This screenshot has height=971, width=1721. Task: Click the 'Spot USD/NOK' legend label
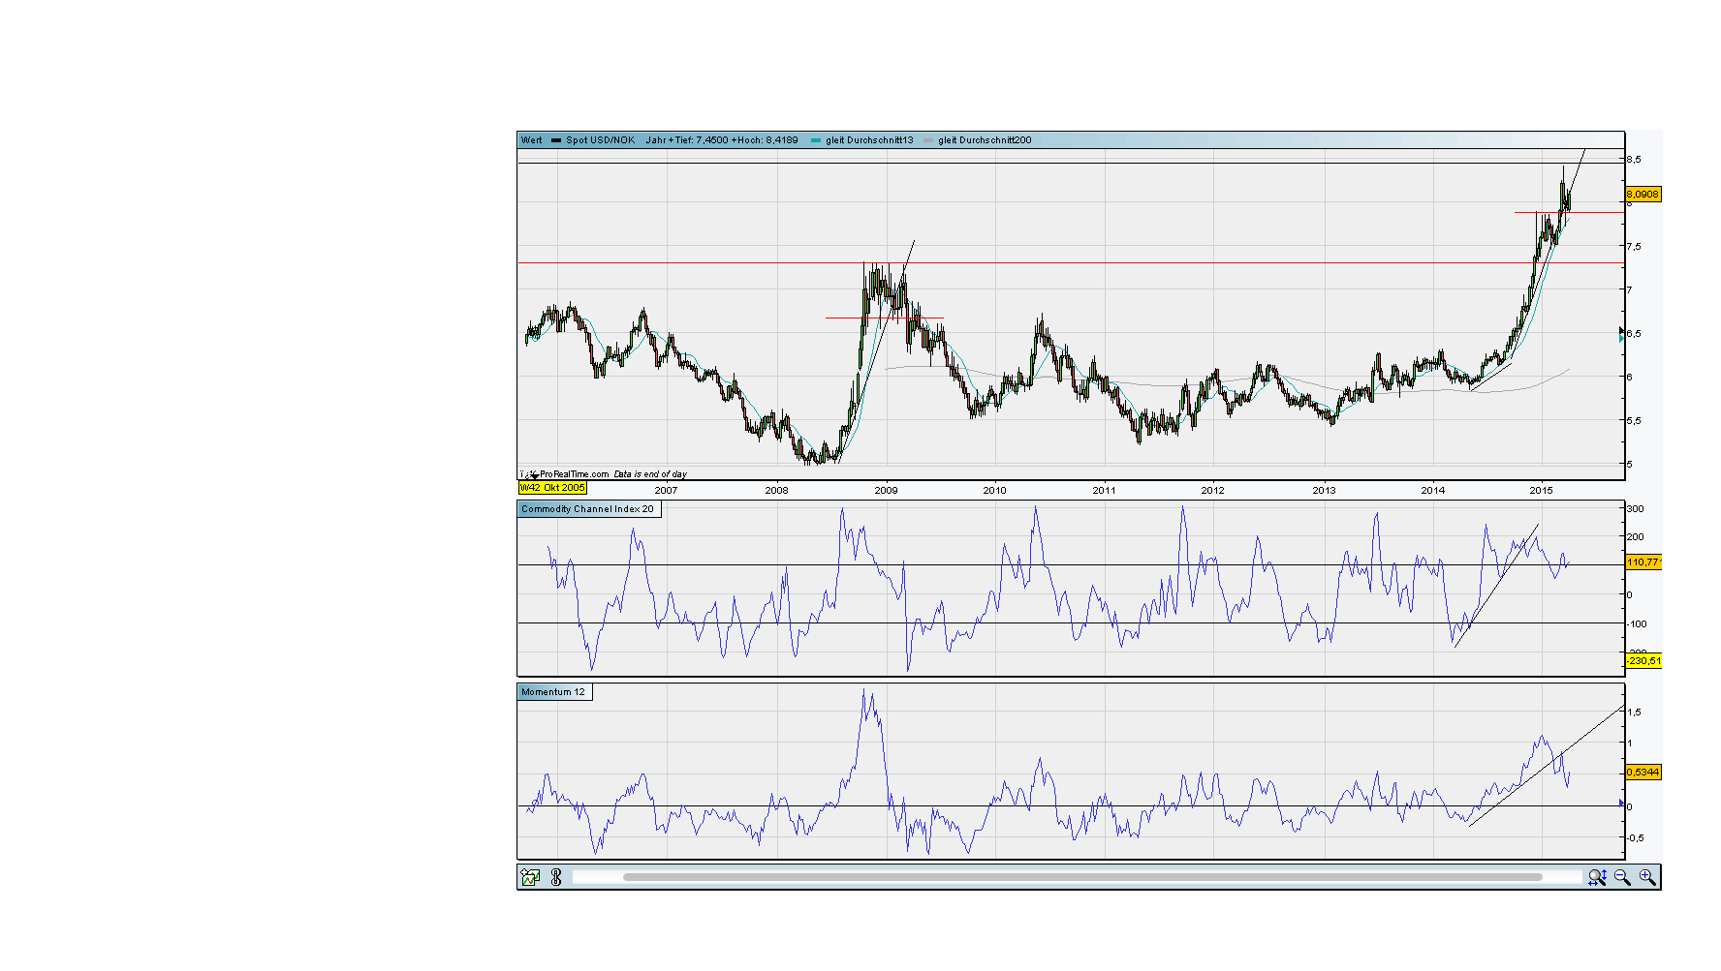point(601,140)
